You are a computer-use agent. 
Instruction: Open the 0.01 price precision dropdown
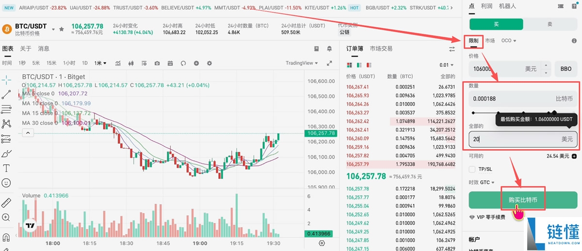447,65
